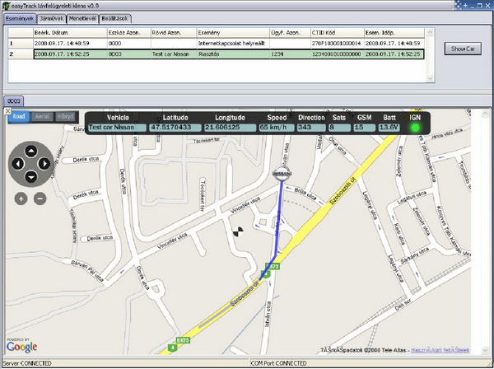The width and height of the screenshot is (494, 369).
Task: Zoom out with the minus button
Action: click(40, 199)
